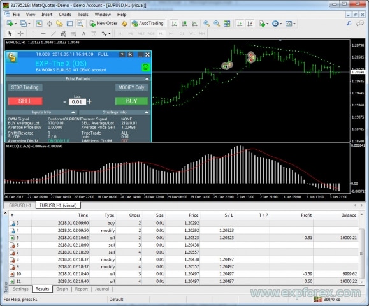Select the equidistant channel tool
369x306 pixels.
click(63, 33)
